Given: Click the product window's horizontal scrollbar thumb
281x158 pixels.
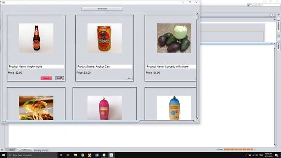Looking at the screenshot, I should 72,121.
